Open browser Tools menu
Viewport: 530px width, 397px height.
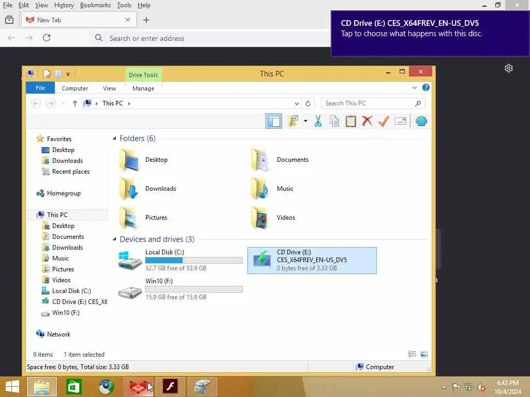point(124,5)
